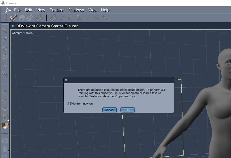231x158 pixels.
Task: Click the first paint-stamp icon before the divider
Action: [39, 18]
